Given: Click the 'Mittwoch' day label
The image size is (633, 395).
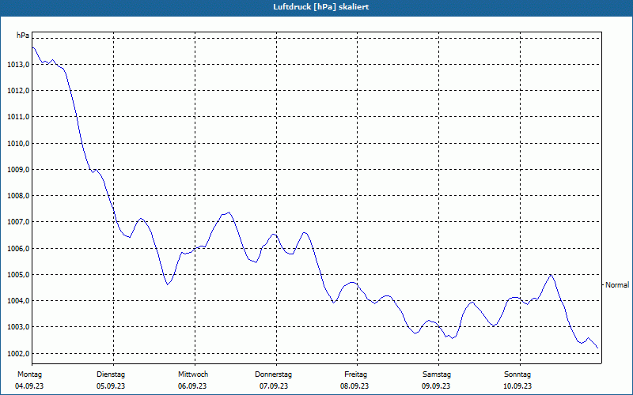Looking at the screenshot, I should pyautogui.click(x=193, y=374).
